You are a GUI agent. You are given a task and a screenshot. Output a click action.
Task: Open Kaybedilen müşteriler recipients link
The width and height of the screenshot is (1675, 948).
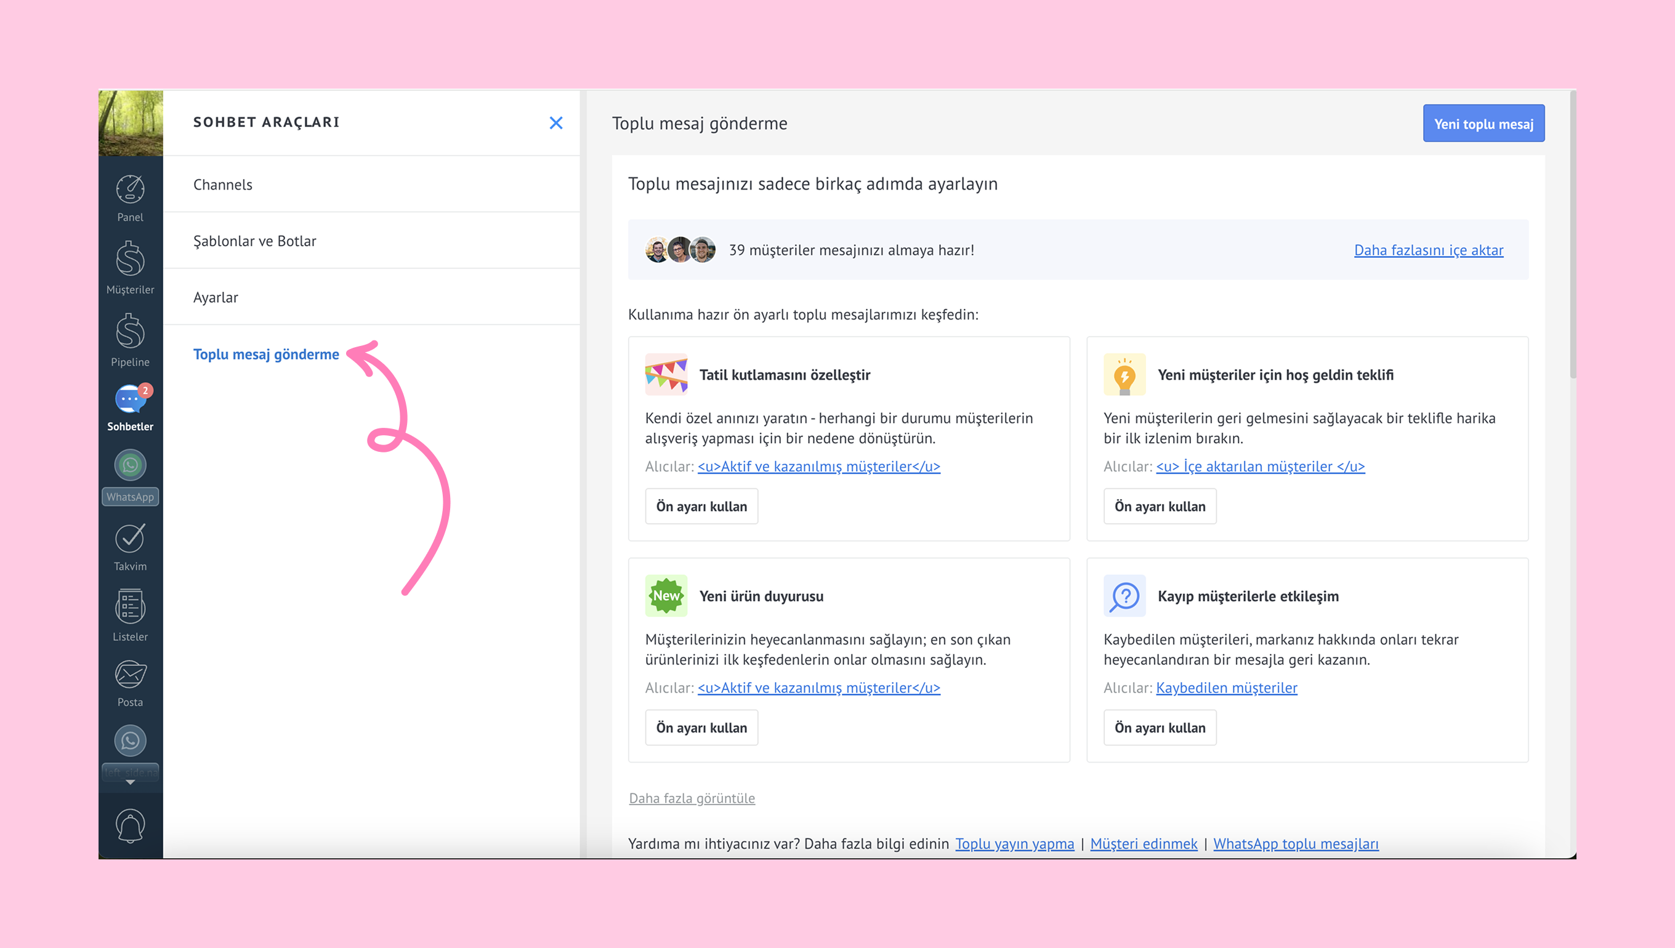1226,688
